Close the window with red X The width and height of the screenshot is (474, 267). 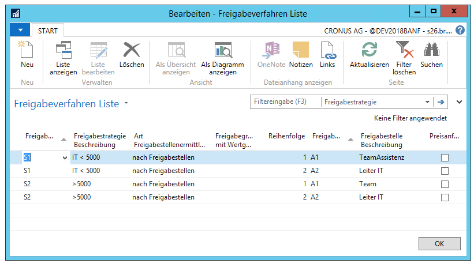pos(454,12)
